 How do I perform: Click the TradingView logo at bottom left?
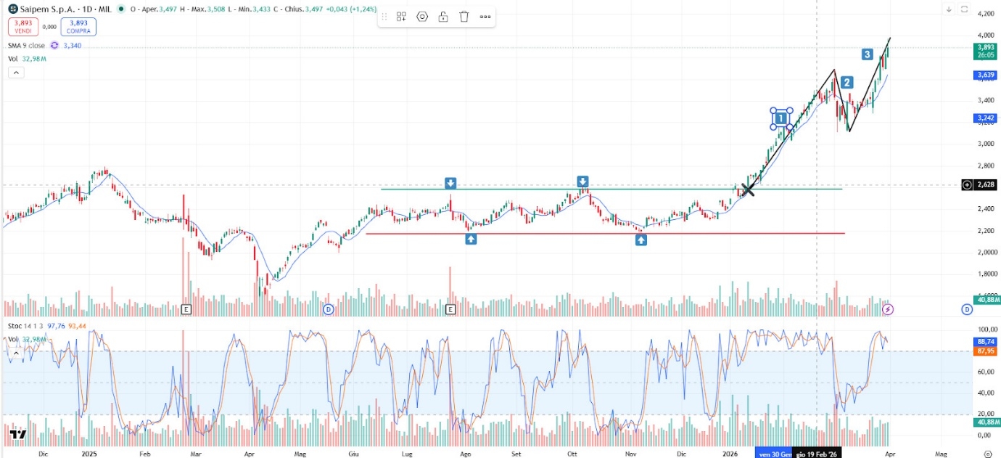point(18,435)
